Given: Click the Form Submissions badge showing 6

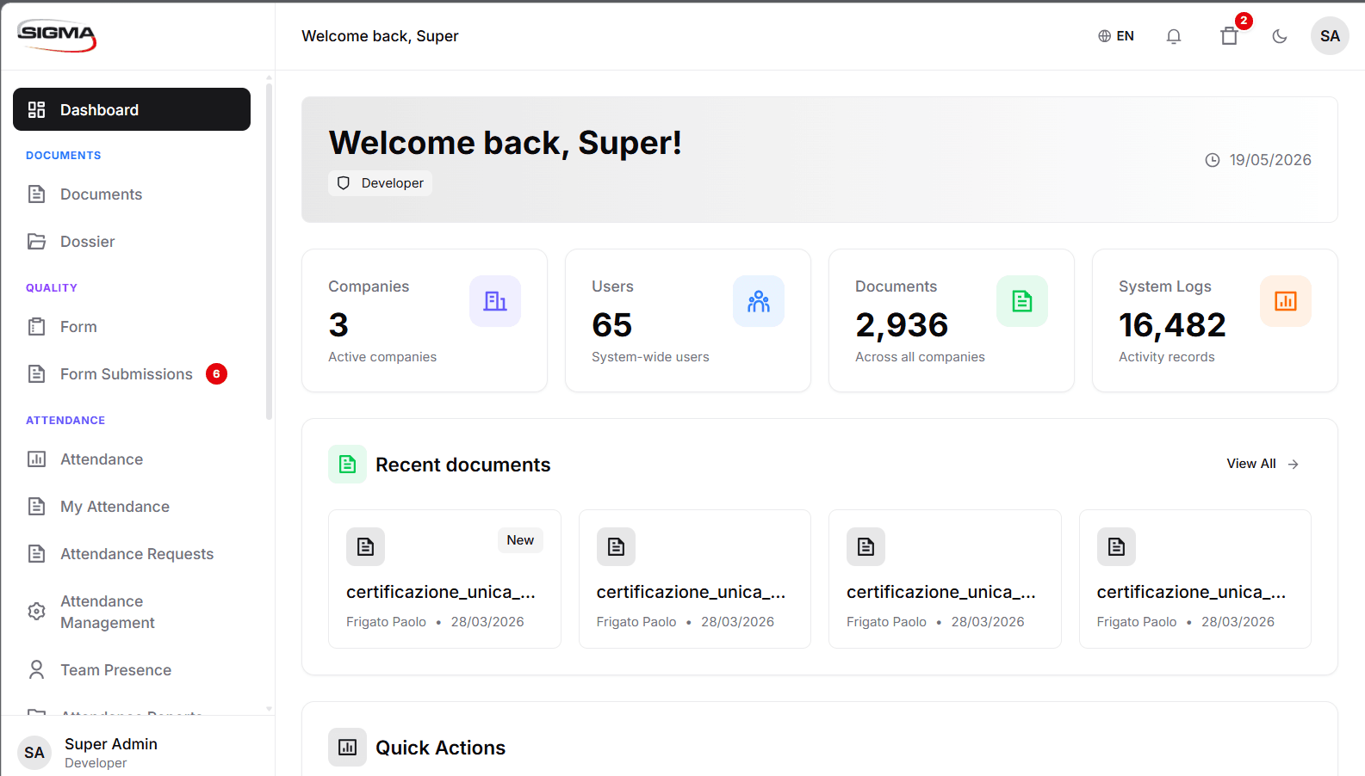Looking at the screenshot, I should [216, 374].
